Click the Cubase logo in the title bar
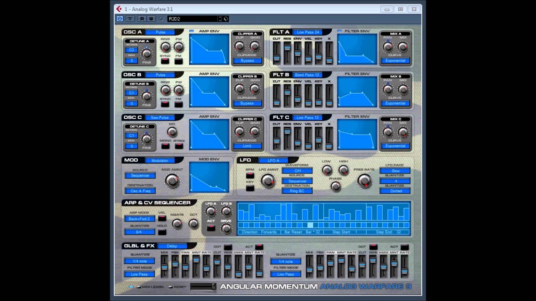The image size is (536, 301). [x=119, y=9]
